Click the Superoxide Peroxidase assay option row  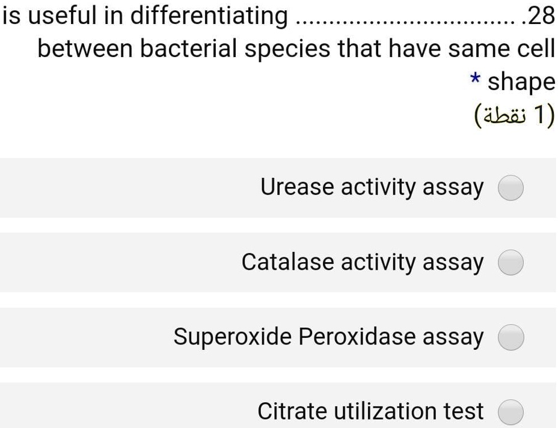pos(279,337)
